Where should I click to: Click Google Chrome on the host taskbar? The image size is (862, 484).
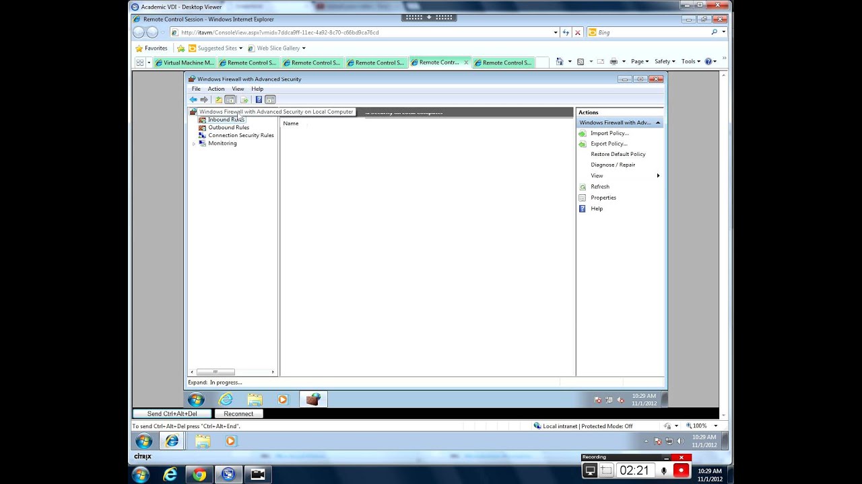click(x=199, y=475)
